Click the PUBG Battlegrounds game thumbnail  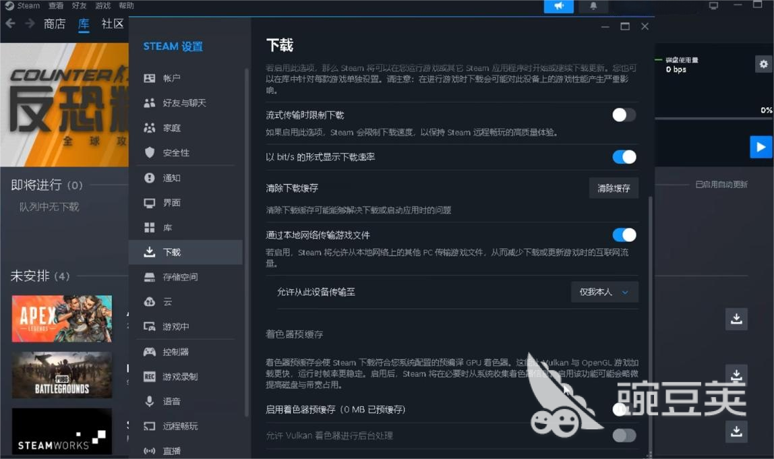[62, 375]
